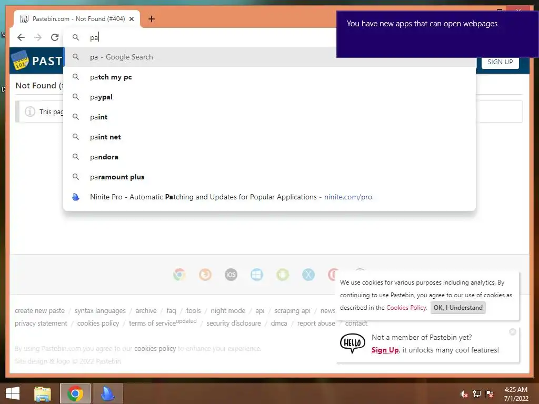Dismiss the Not a member popup
This screenshot has height=404, width=539.
tap(512, 331)
